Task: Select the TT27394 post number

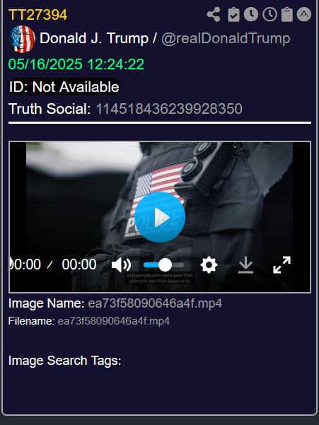Action: pyautogui.click(x=37, y=15)
